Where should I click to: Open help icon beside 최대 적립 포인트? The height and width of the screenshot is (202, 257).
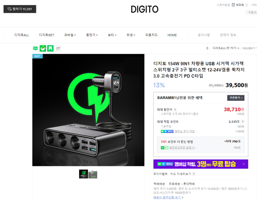tap(243, 122)
